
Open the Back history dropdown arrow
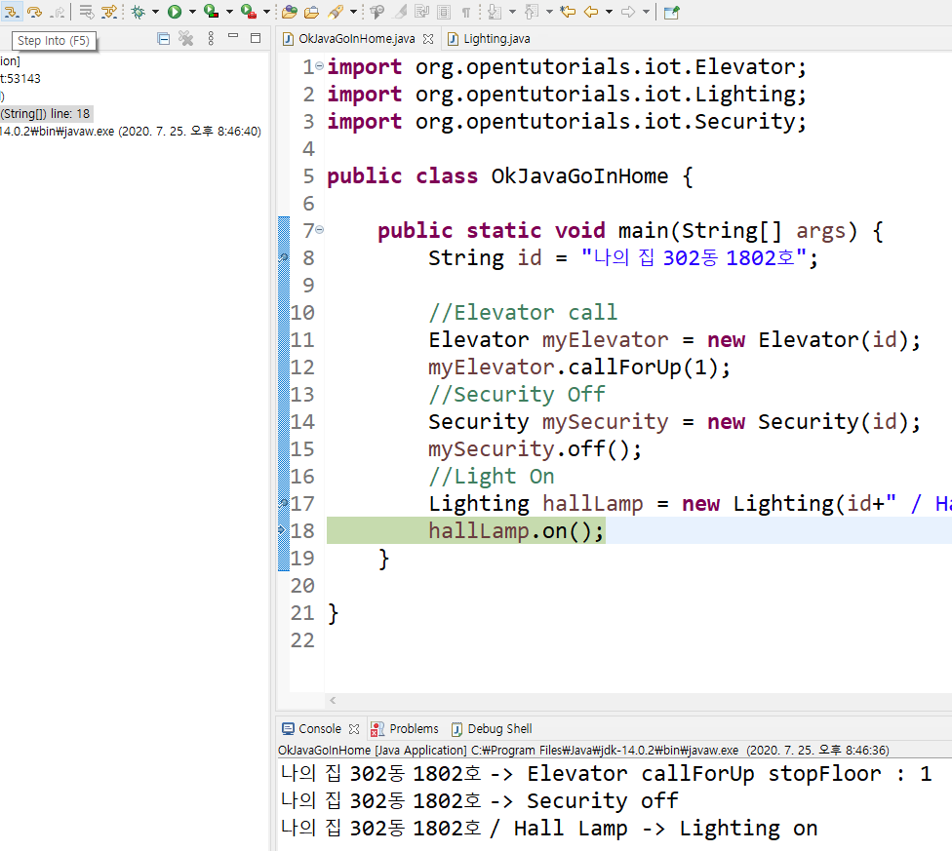pyautogui.click(x=609, y=12)
